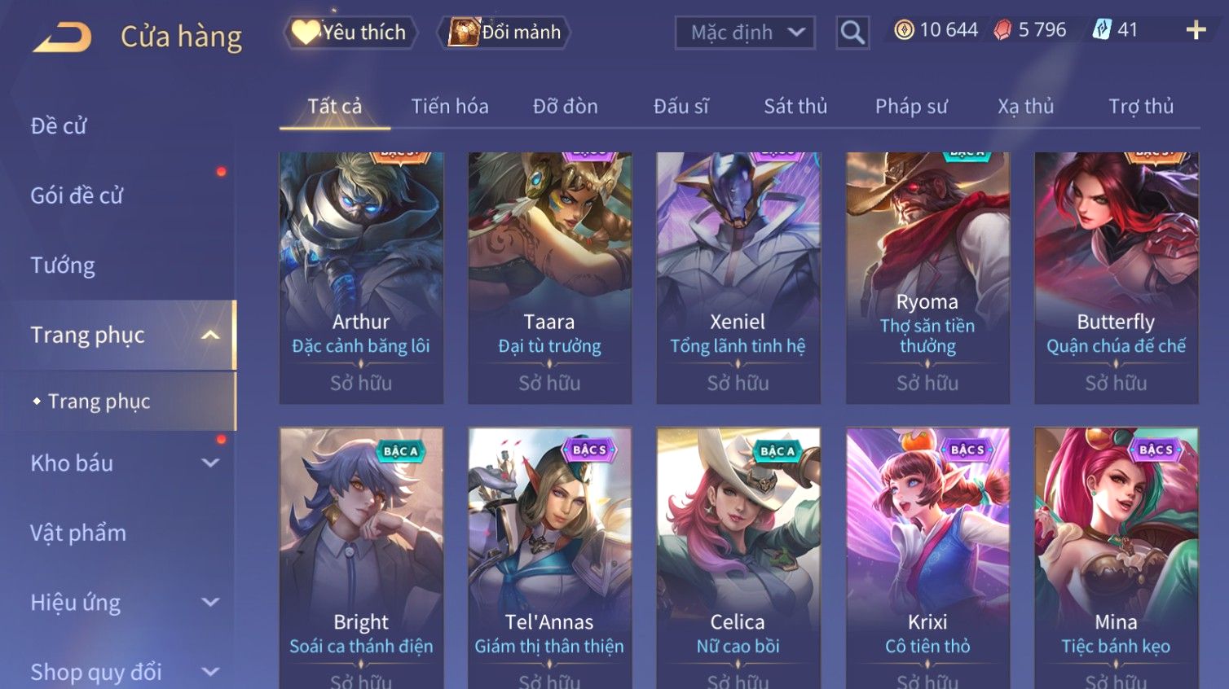
Task: Expand the Hiệu ứng sidebar section
Action: 210,603
